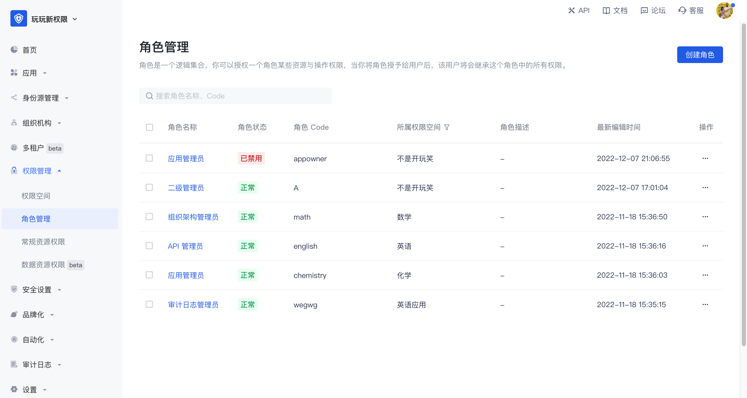Open the 文档 book icon
747x398 pixels.
[x=606, y=10]
